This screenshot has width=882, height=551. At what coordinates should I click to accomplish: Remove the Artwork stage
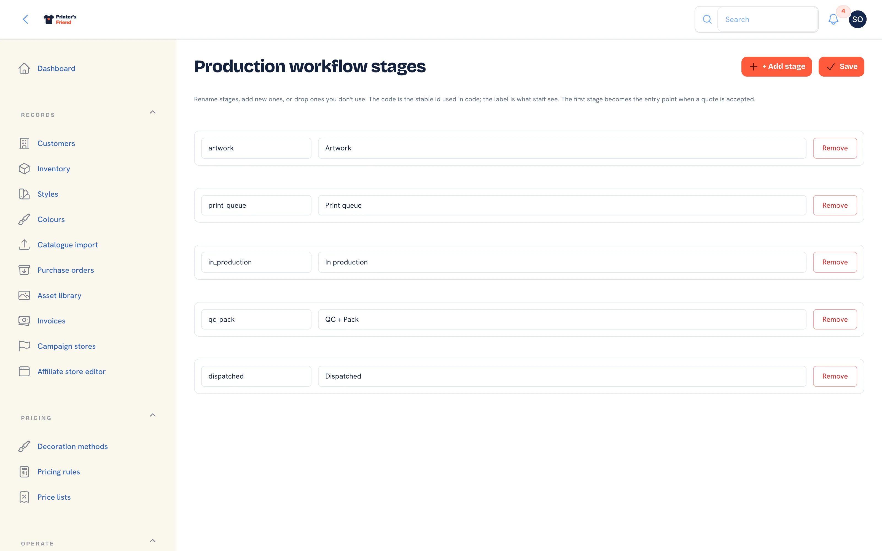coord(835,148)
